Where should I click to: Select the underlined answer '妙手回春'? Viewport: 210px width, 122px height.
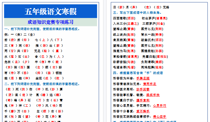[x=143, y=89]
